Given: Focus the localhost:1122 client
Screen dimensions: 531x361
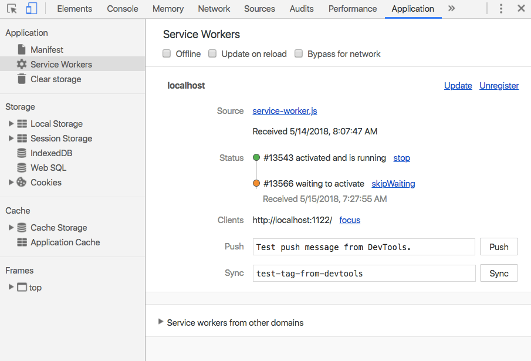Looking at the screenshot, I should pyautogui.click(x=350, y=220).
